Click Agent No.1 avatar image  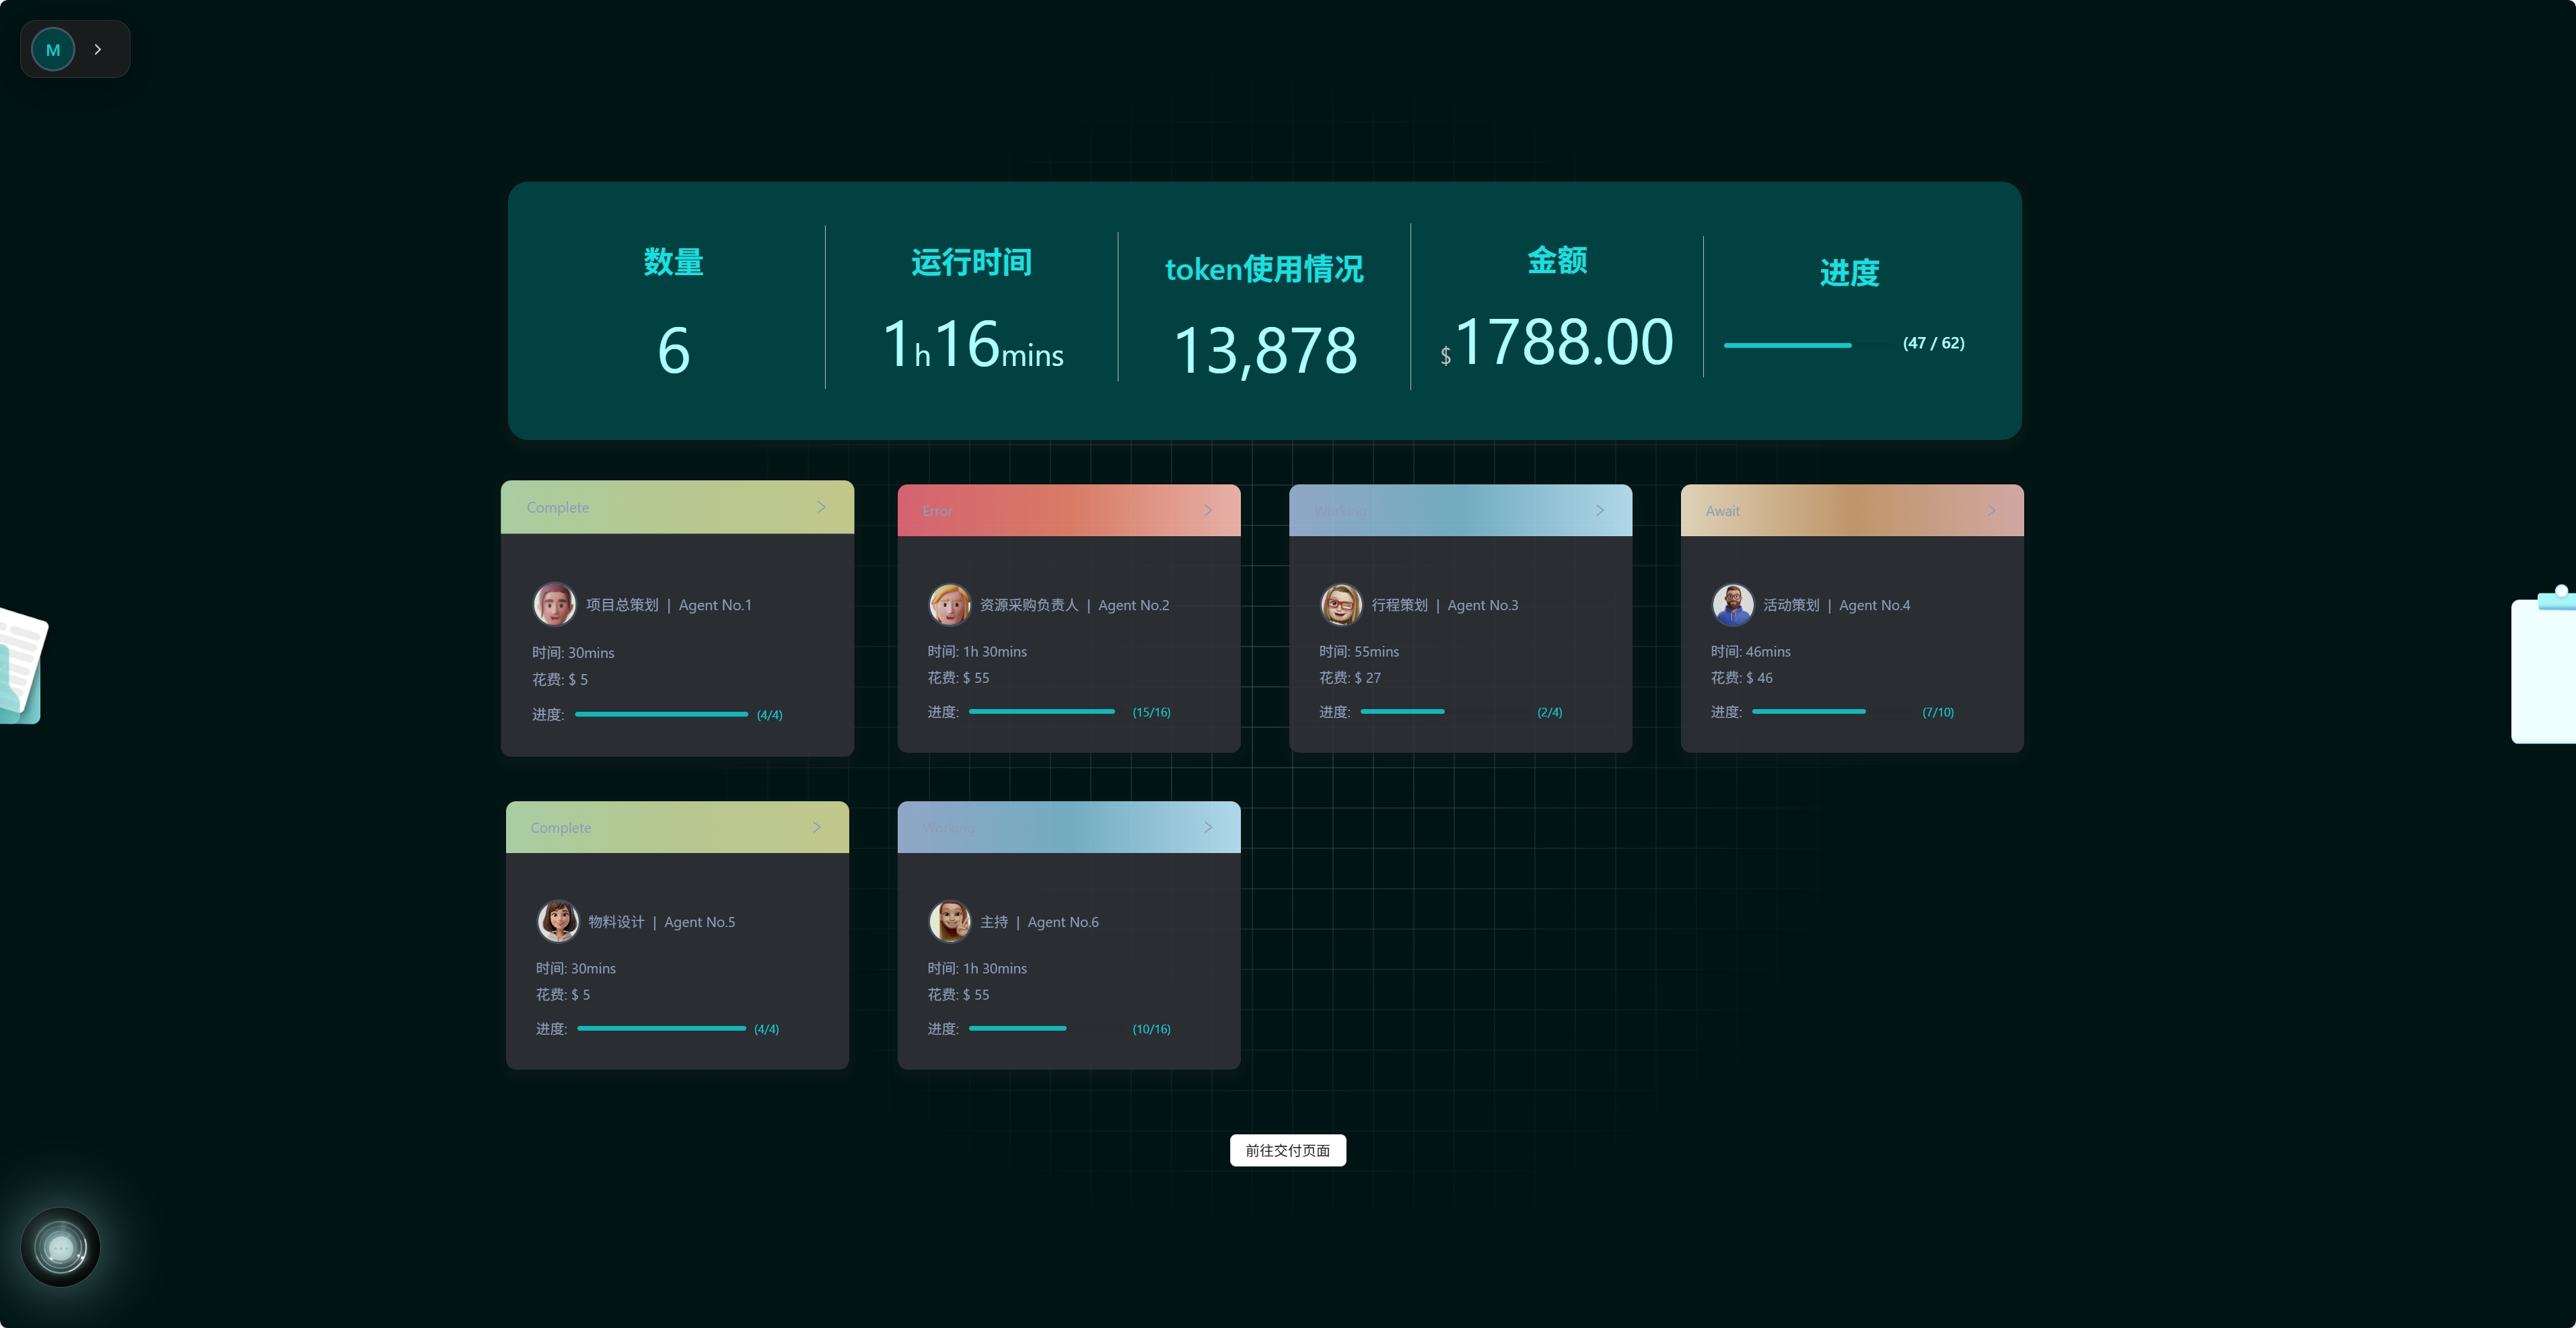(x=554, y=604)
